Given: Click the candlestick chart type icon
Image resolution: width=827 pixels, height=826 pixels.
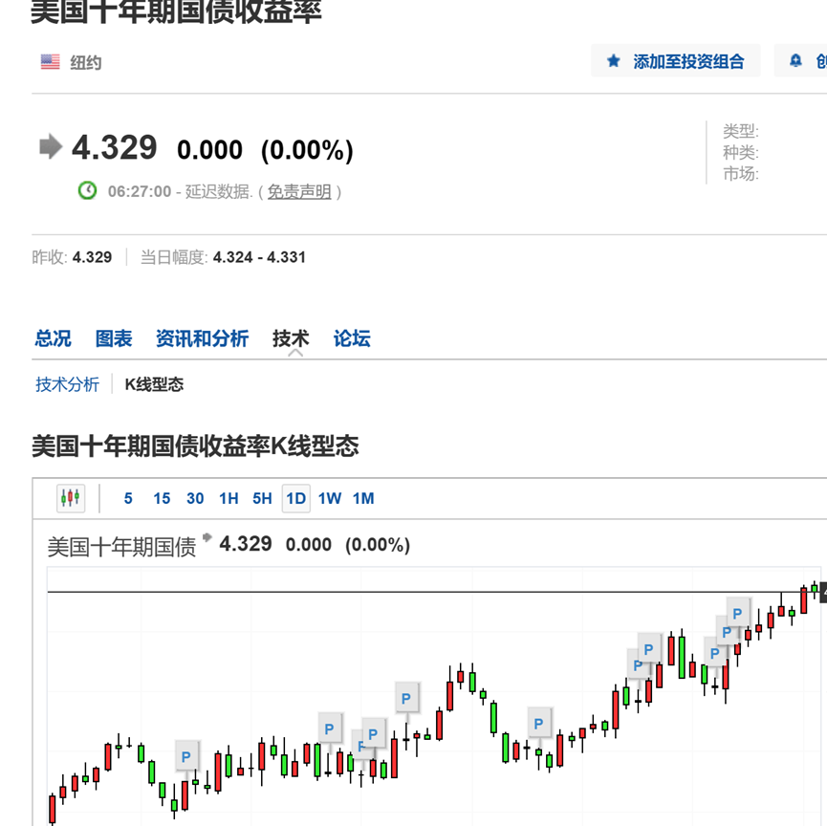Looking at the screenshot, I should tap(71, 498).
